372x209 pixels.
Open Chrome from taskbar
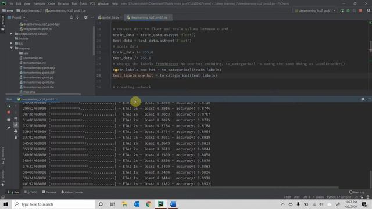pos(149,204)
